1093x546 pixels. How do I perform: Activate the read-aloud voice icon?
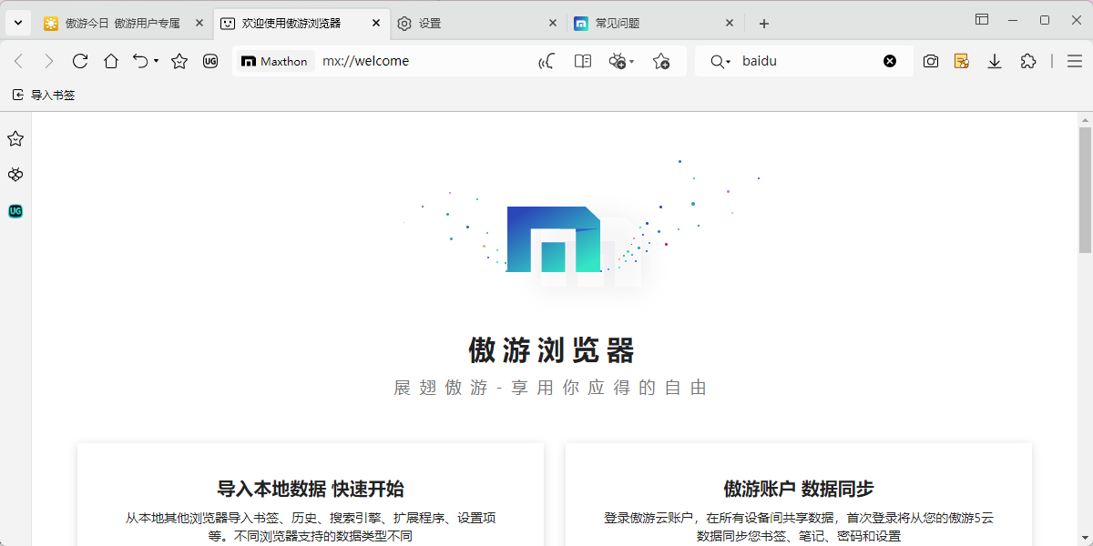[x=546, y=61]
